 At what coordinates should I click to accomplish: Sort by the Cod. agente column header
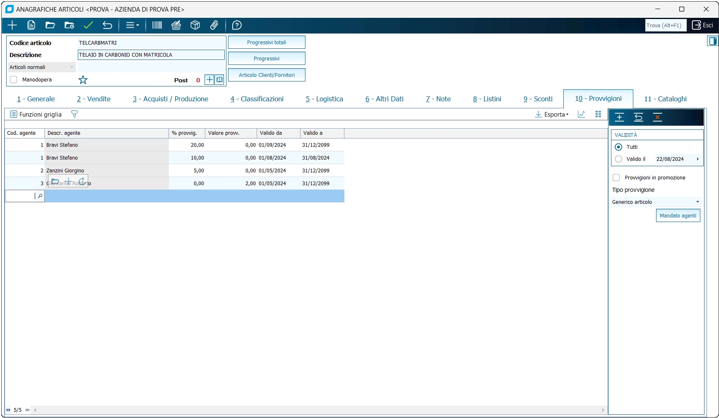tap(25, 133)
